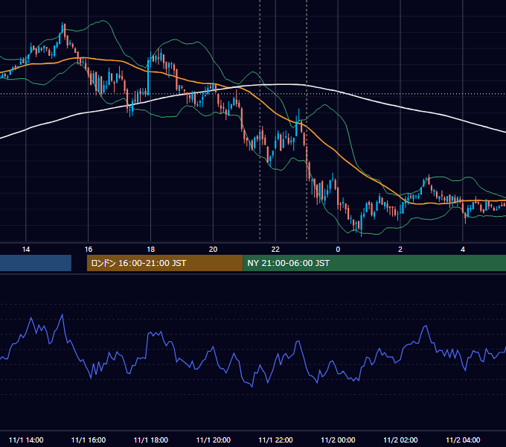Click the London 16:00-21:00 JST session bar
Screen dimensions: 506x447
point(165,263)
